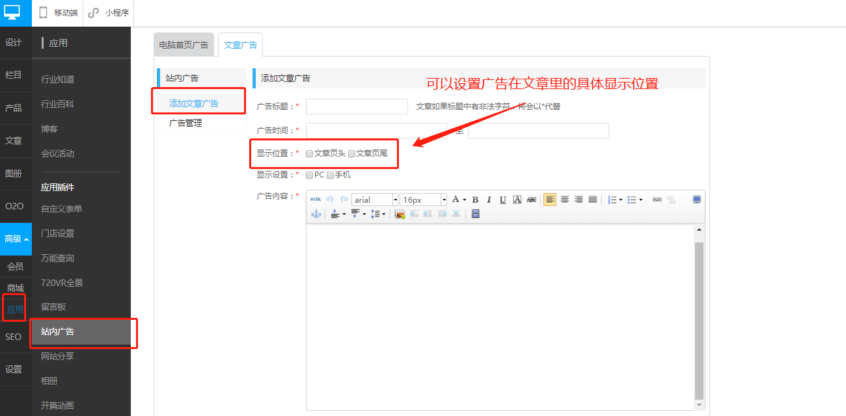Image resolution: width=846 pixels, height=416 pixels.
Task: Insert a hyperlink
Action: tap(657, 200)
